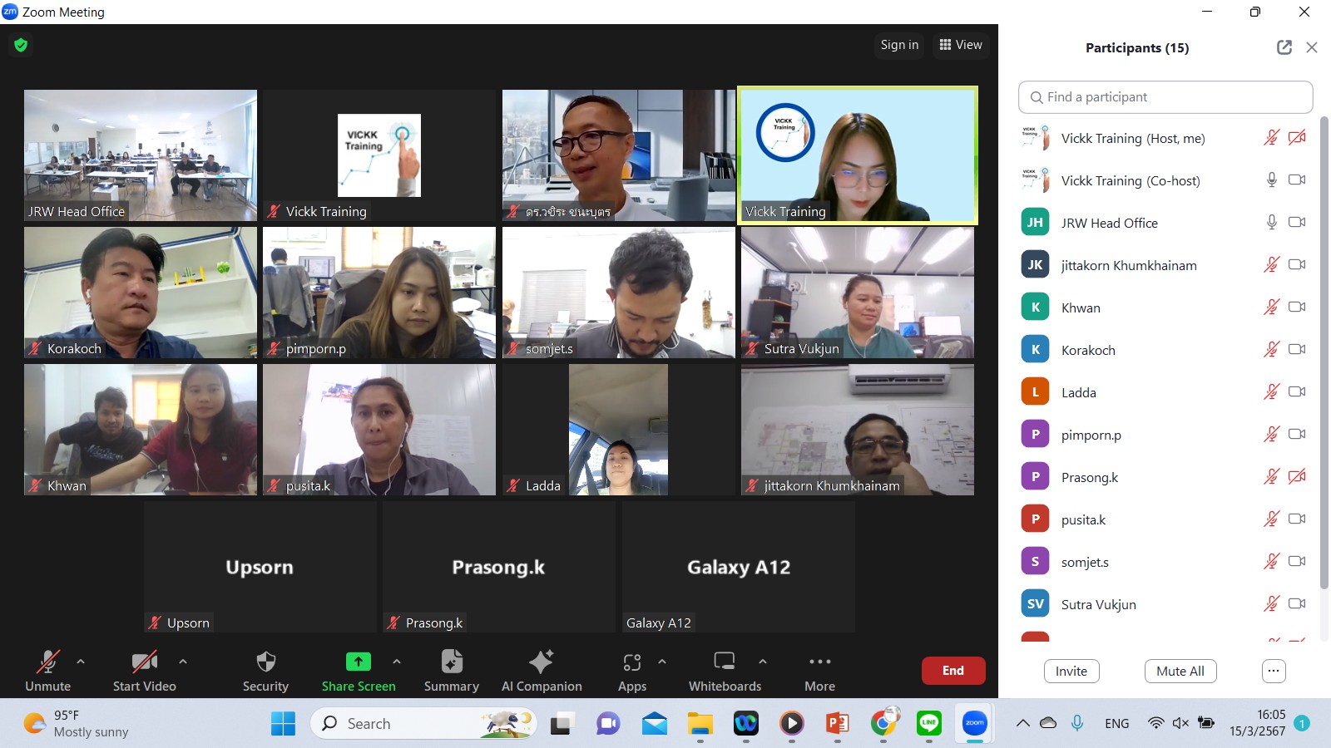Open participants panel more options (...)
Screen dimensions: 1331x748
coord(1274,671)
